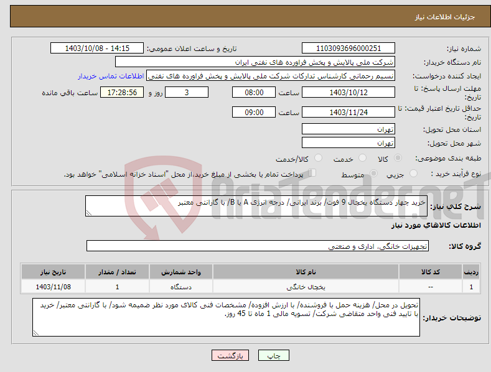Click the تعداد / مقدار column header
The height and width of the screenshot is (372, 491).
117,272
